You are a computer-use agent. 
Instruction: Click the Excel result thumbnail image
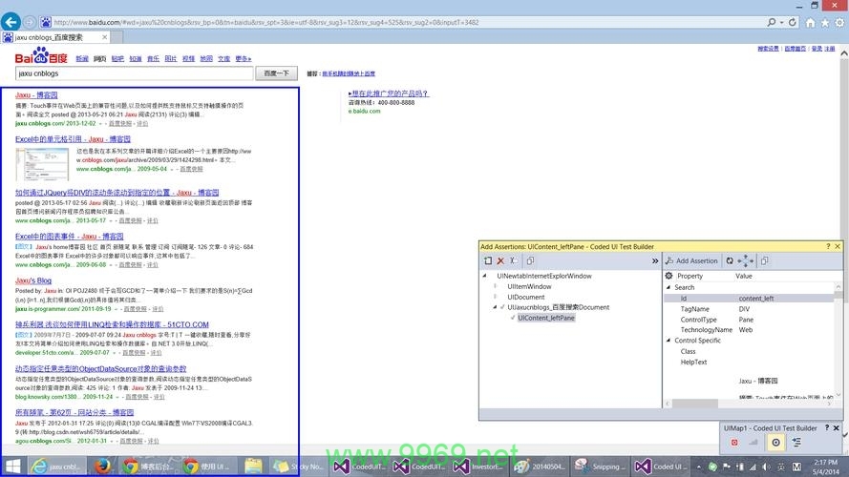pos(42,164)
